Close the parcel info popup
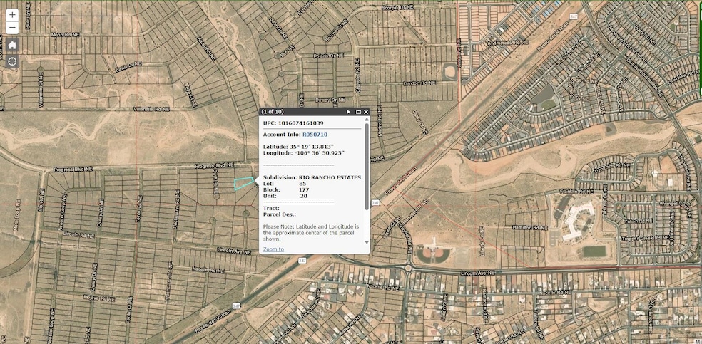The image size is (702, 344). tap(366, 112)
